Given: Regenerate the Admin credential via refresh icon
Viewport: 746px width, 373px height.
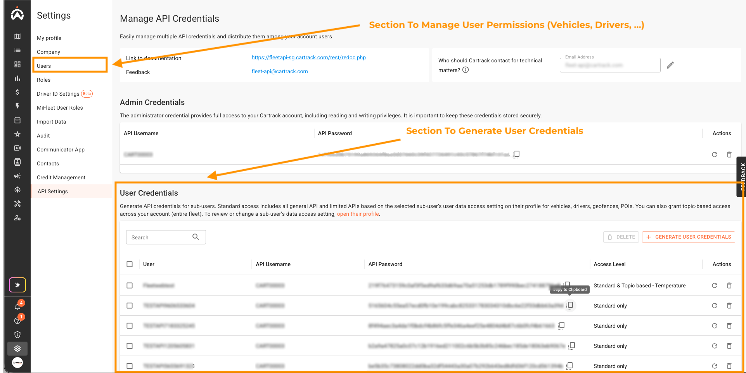Looking at the screenshot, I should tap(715, 154).
